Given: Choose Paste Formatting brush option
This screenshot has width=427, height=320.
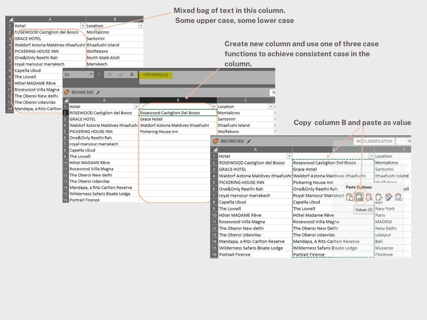Looking at the screenshot, I should [x=389, y=197].
